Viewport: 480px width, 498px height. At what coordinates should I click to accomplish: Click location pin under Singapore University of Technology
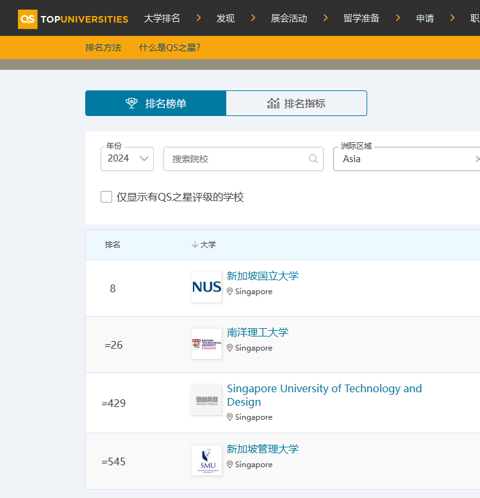click(x=229, y=417)
